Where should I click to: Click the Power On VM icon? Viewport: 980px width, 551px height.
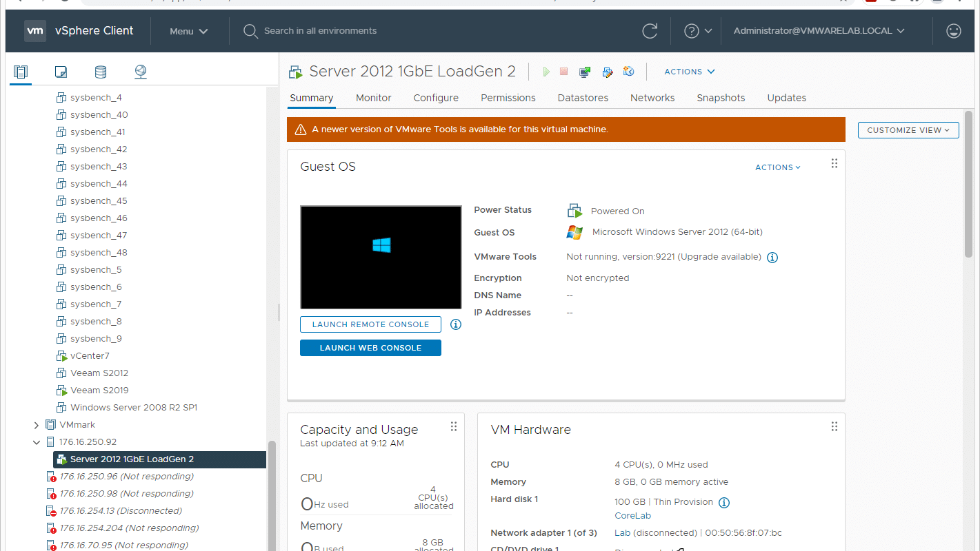tap(546, 72)
